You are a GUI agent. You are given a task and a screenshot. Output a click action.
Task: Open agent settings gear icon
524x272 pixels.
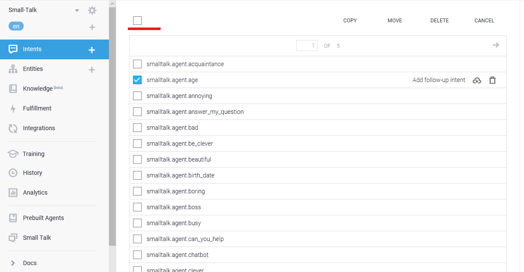coord(92,10)
